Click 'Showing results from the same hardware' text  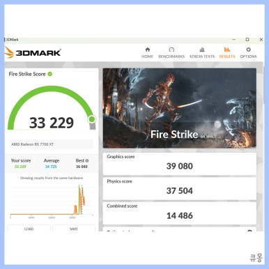tap(52, 178)
